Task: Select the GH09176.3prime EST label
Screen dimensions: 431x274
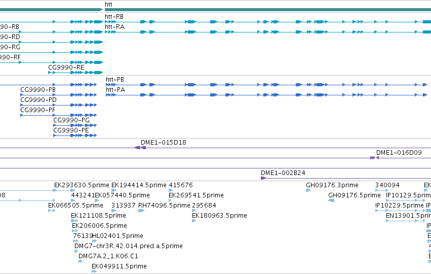Action: click(332, 185)
